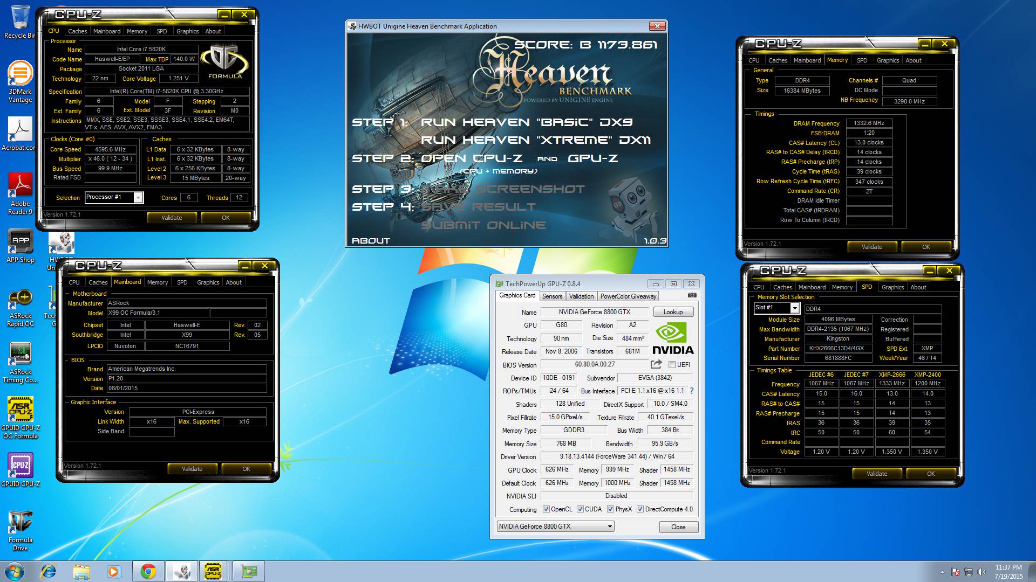This screenshot has height=582, width=1036.
Task: Open Graphics tab in Mainboard CPU-Z window
Action: pos(208,282)
